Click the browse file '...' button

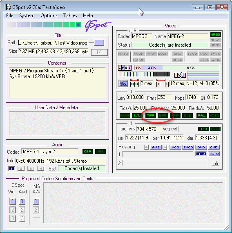99,43
